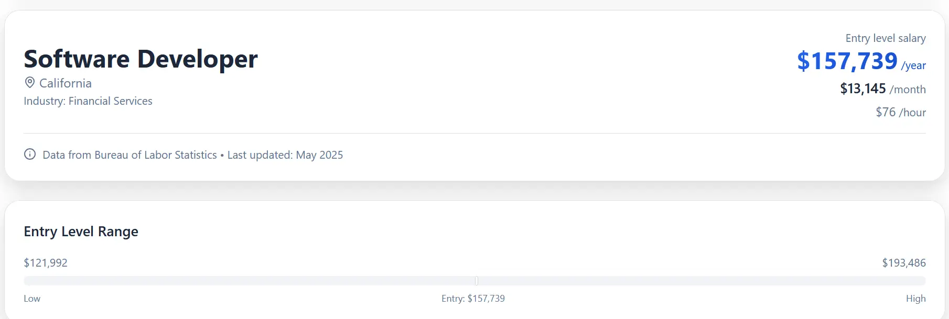Viewport: 949px width, 319px height.
Task: Click the location pin icon beside California
Action: [30, 83]
